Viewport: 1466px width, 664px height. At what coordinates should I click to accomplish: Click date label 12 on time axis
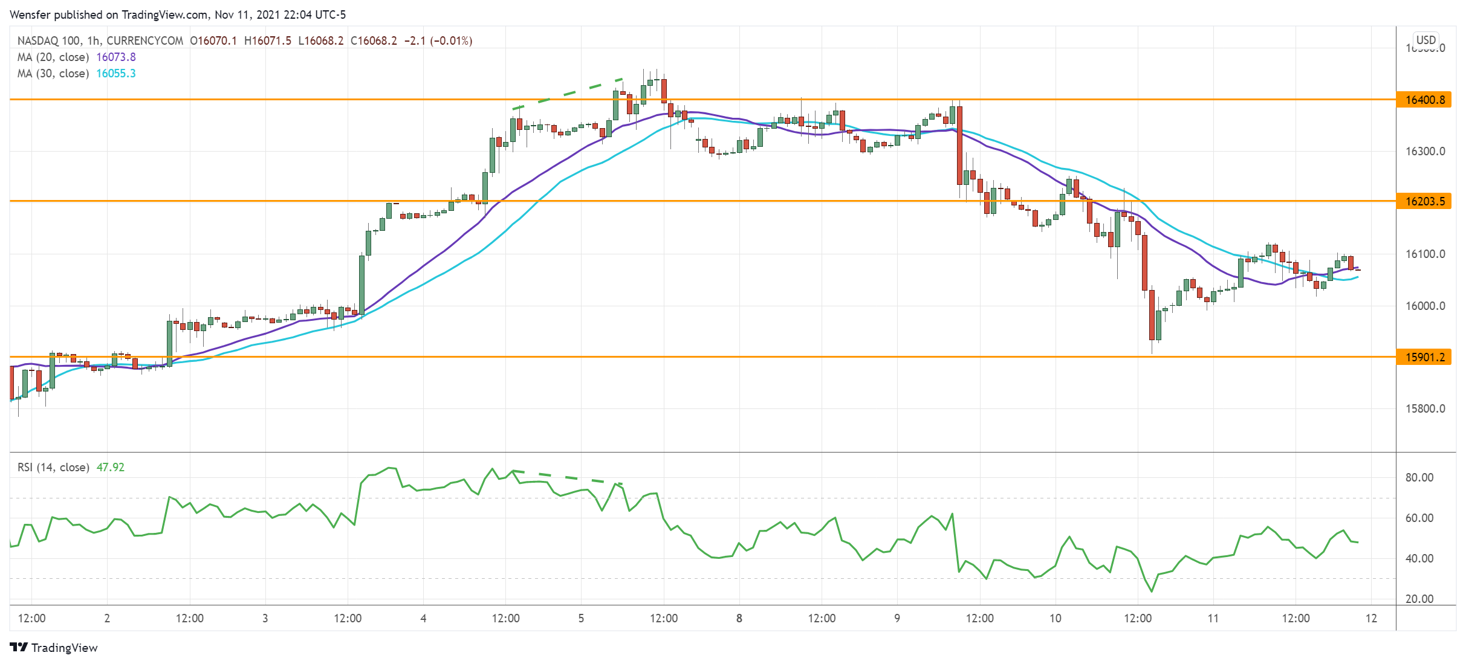click(1371, 618)
